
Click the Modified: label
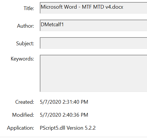23,115
